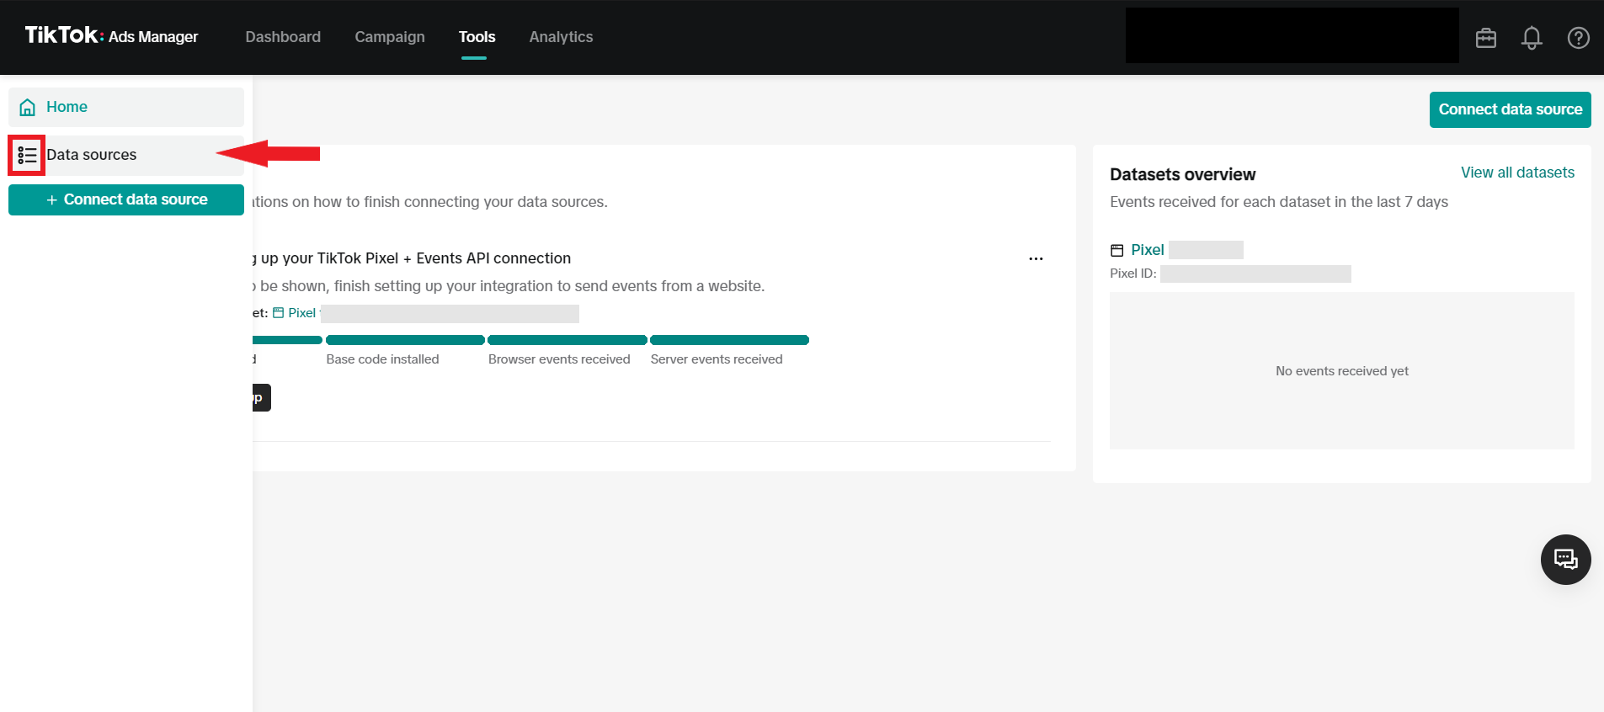Click the No events received yet panel
This screenshot has width=1604, height=712.
1341,371
